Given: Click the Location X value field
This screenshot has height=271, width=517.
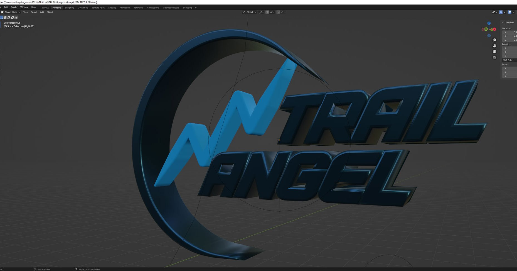Looking at the screenshot, I should coord(511,32).
